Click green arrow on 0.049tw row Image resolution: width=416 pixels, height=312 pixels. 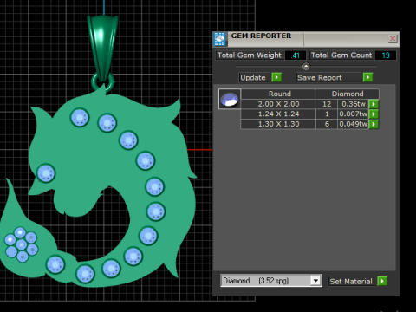coord(374,124)
